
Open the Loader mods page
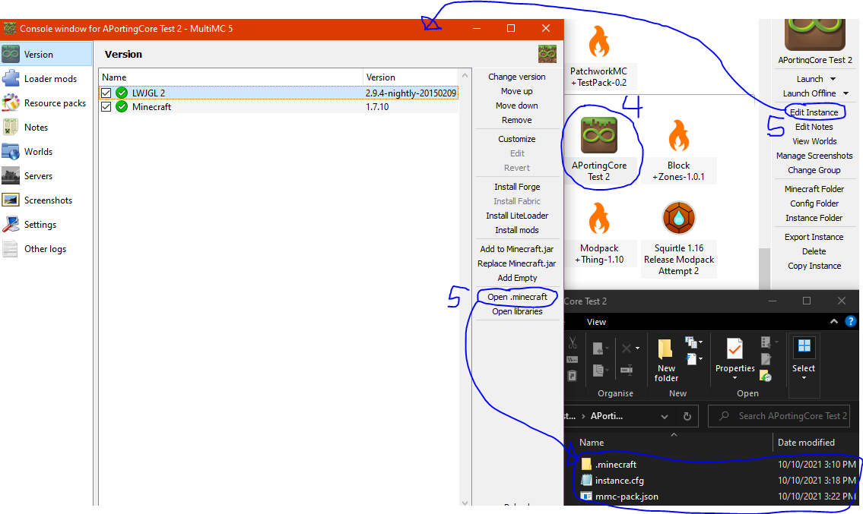46,79
